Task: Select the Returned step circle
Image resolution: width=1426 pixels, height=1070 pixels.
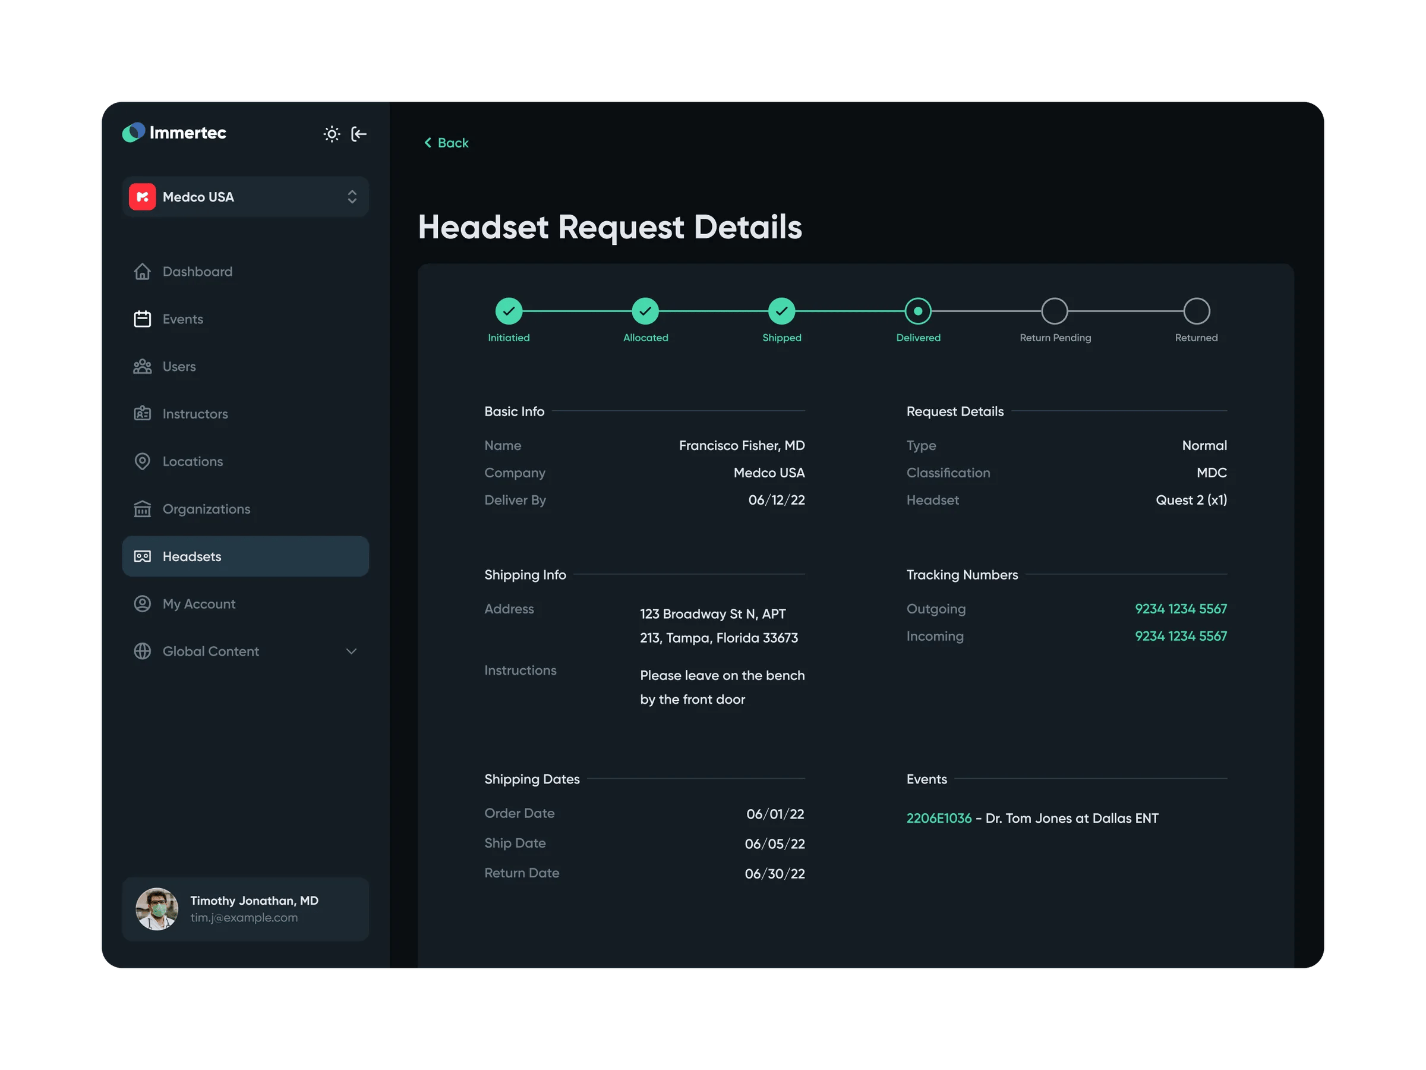Action: [1197, 311]
